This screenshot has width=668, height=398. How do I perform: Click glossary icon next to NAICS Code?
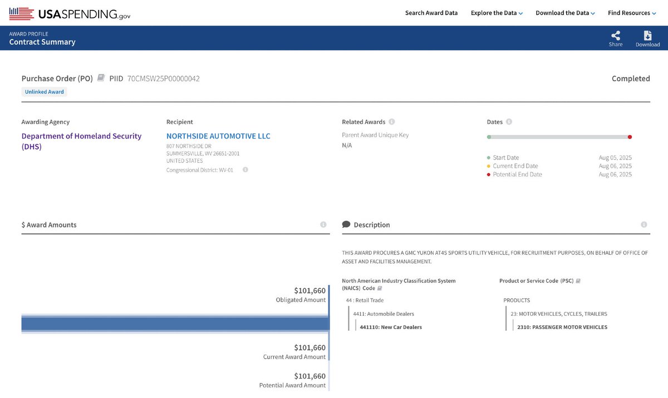click(380, 288)
